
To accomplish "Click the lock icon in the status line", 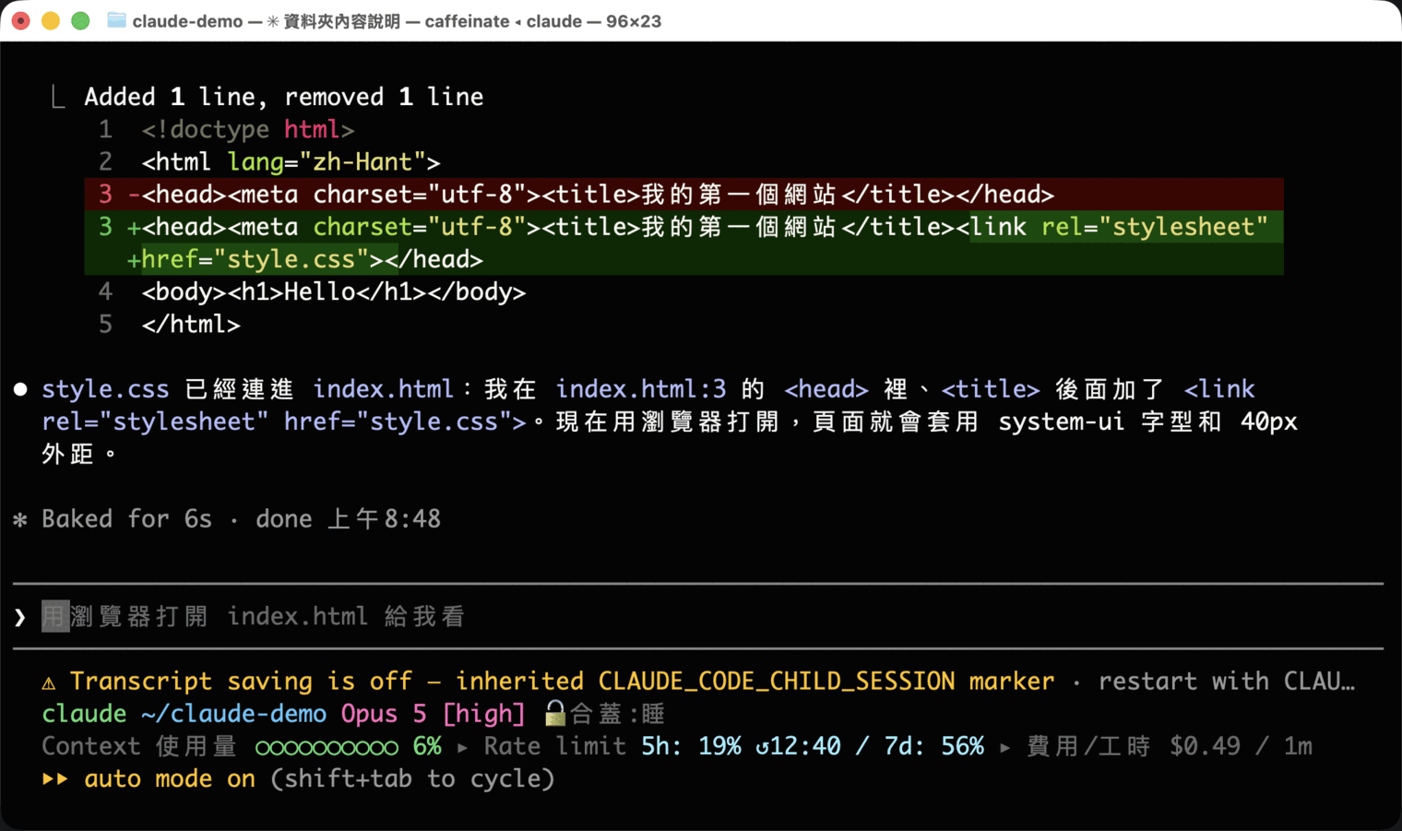I will point(554,713).
